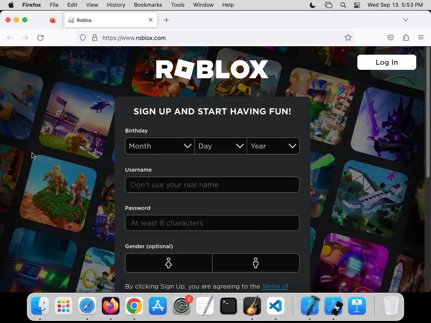431x323 pixels.
Task: Open the Terms of Use link
Action: point(275,286)
